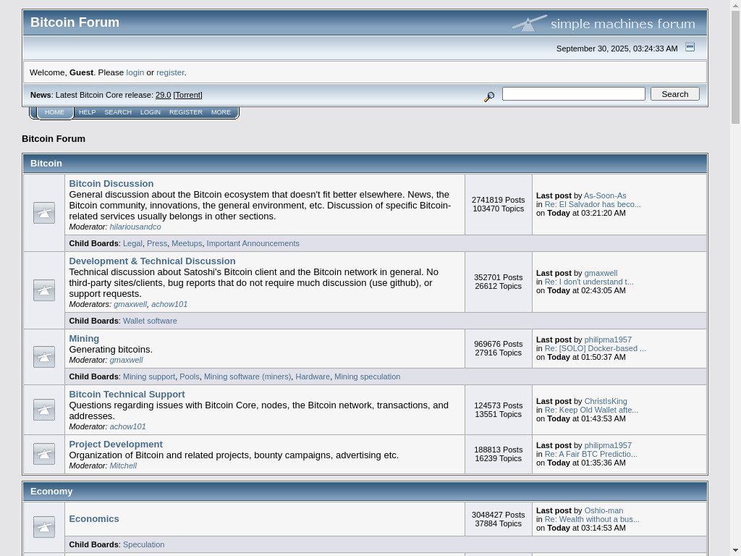Image resolution: width=741 pixels, height=556 pixels.
Task: Open 'Re: El Salvador has beco...' post
Action: tap(593, 204)
